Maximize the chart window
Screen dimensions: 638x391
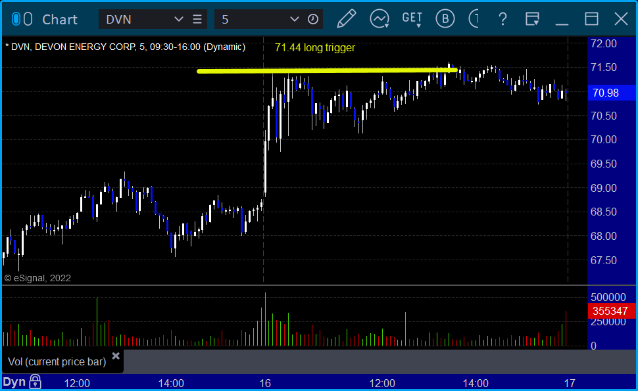click(x=591, y=19)
